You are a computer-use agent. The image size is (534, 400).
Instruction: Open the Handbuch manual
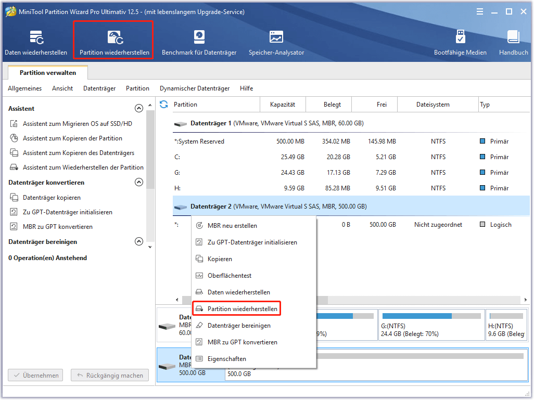click(x=513, y=43)
